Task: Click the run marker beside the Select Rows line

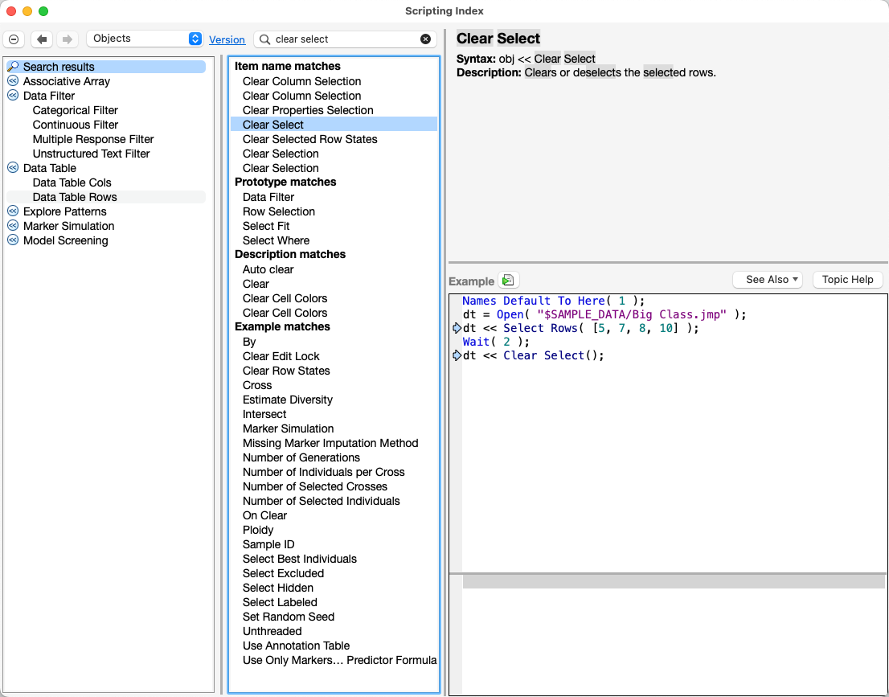Action: 457,328
